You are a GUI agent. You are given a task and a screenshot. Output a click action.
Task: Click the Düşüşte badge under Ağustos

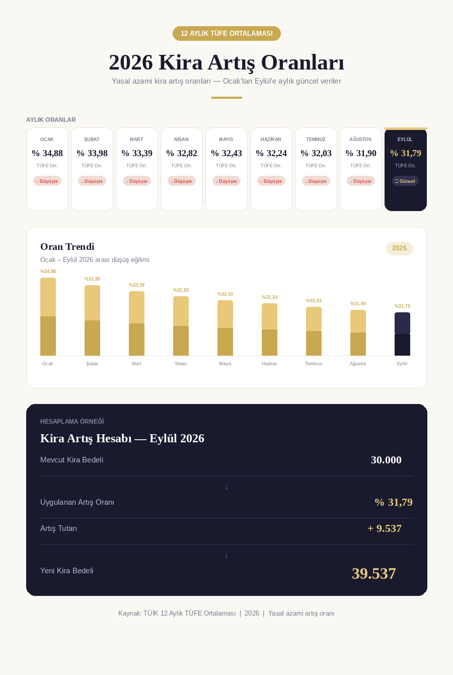click(x=361, y=181)
